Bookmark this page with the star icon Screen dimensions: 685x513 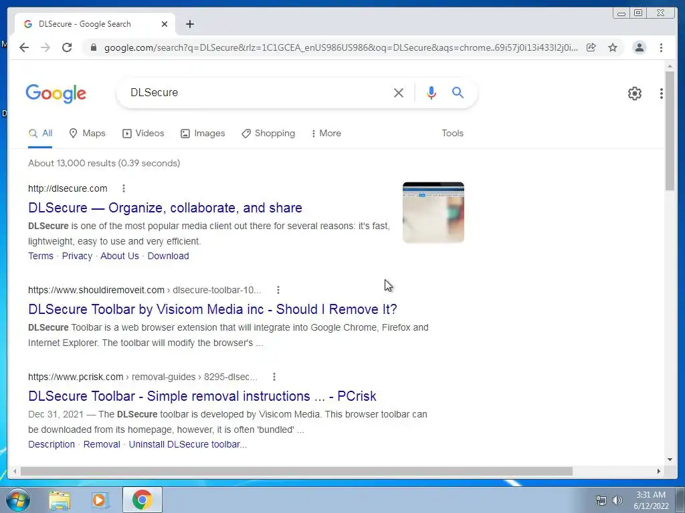(613, 47)
